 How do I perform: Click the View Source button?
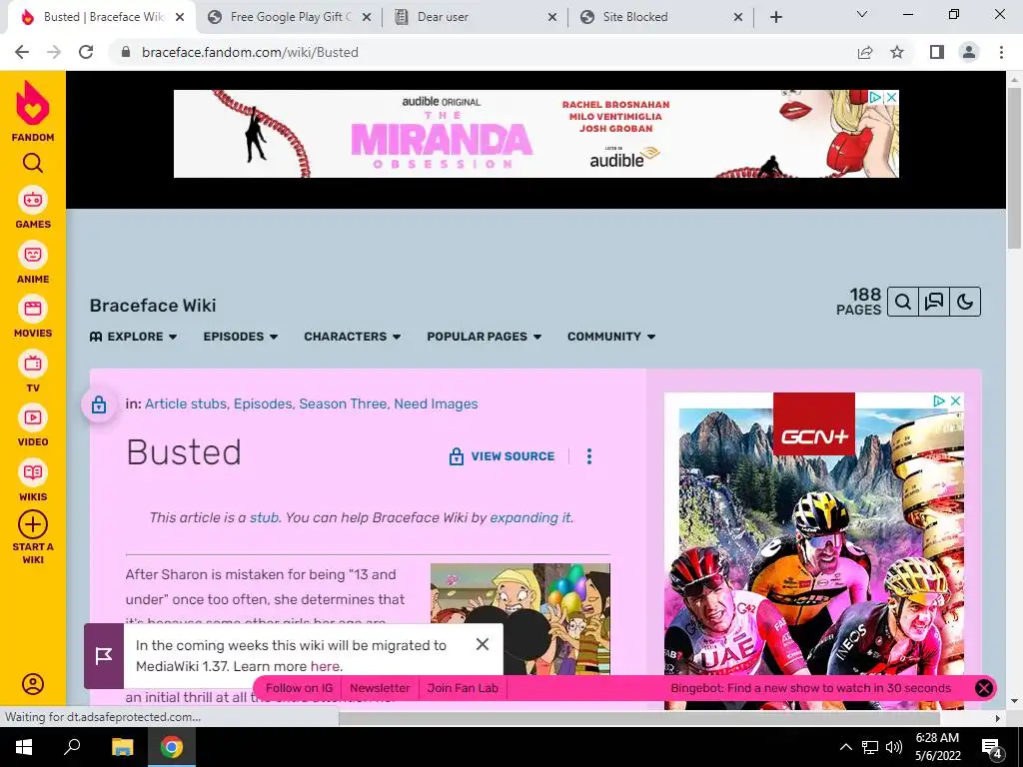pyautogui.click(x=502, y=456)
